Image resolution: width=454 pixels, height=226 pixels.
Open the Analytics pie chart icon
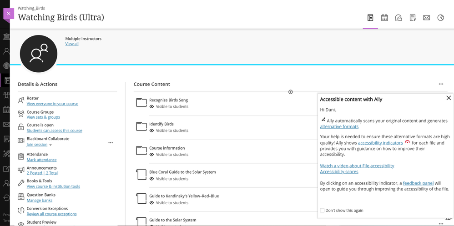[440, 18]
